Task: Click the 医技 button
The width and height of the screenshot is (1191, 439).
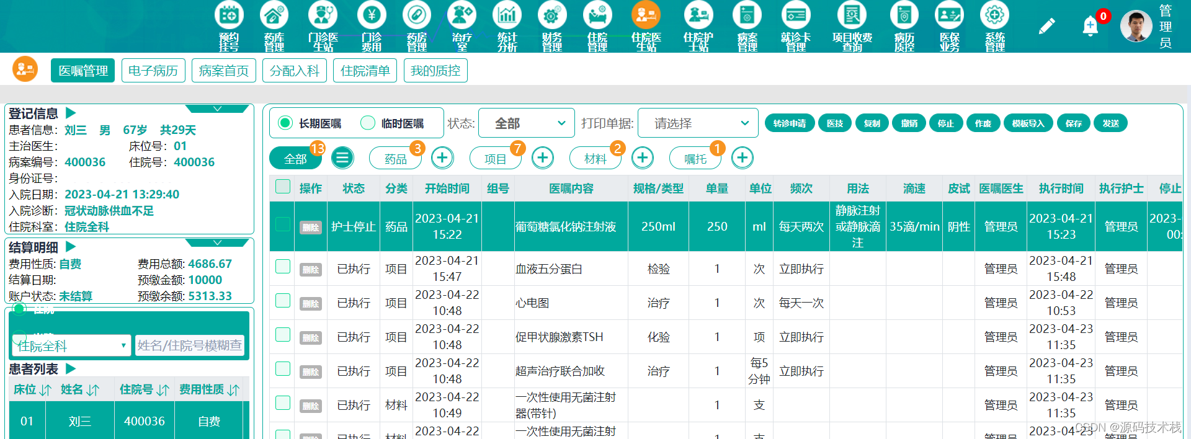Action: [835, 123]
